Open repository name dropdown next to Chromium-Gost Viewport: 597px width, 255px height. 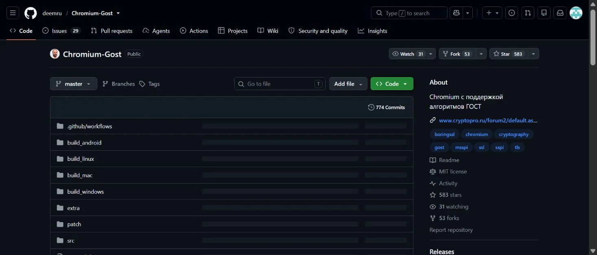118,13
